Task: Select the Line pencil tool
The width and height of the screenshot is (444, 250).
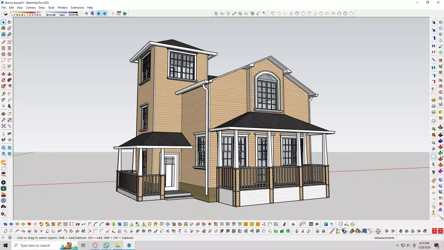Action: click(3, 42)
